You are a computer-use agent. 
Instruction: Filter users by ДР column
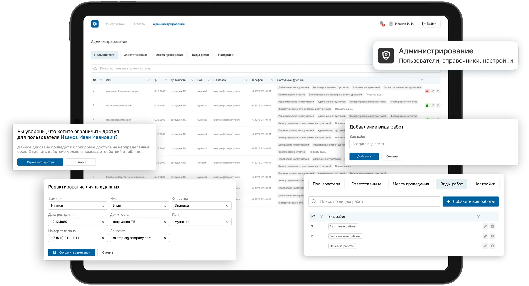click(166, 80)
